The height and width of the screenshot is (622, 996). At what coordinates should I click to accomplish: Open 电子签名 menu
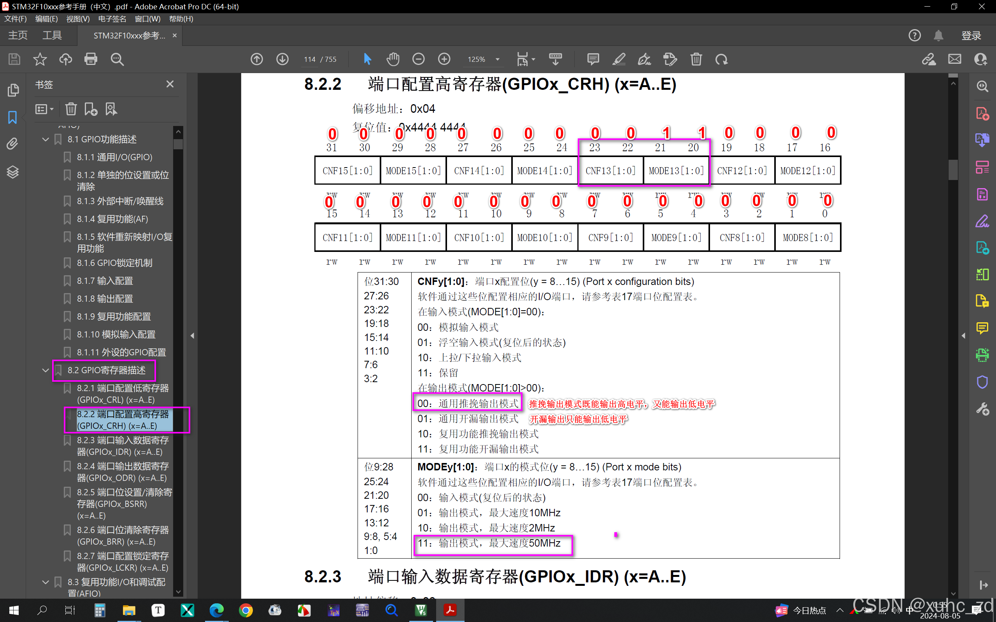tap(112, 19)
